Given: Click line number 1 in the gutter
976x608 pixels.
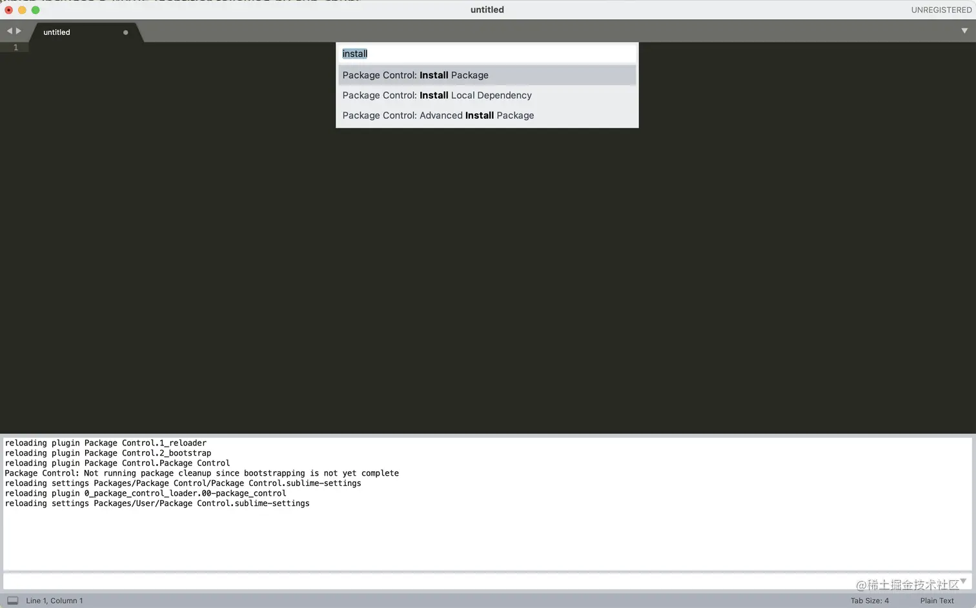Looking at the screenshot, I should pos(16,47).
